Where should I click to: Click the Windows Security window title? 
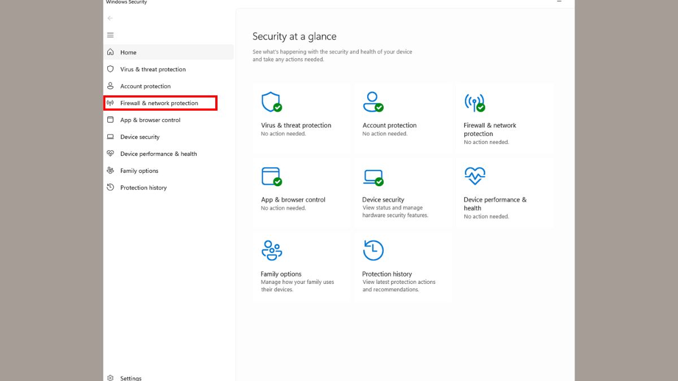click(x=127, y=2)
